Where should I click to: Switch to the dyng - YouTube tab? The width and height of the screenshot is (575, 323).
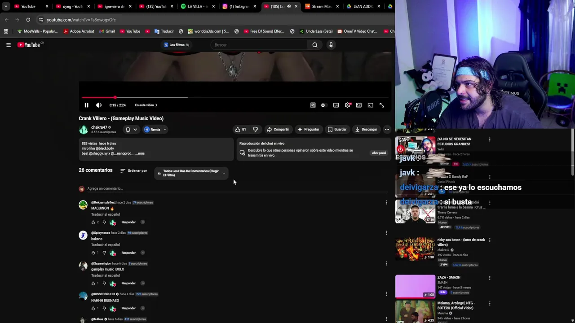[73, 6]
